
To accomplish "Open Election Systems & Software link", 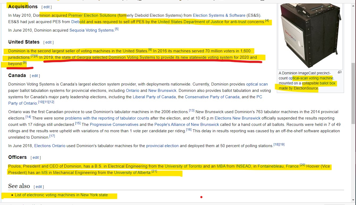I will pos(219,15).
